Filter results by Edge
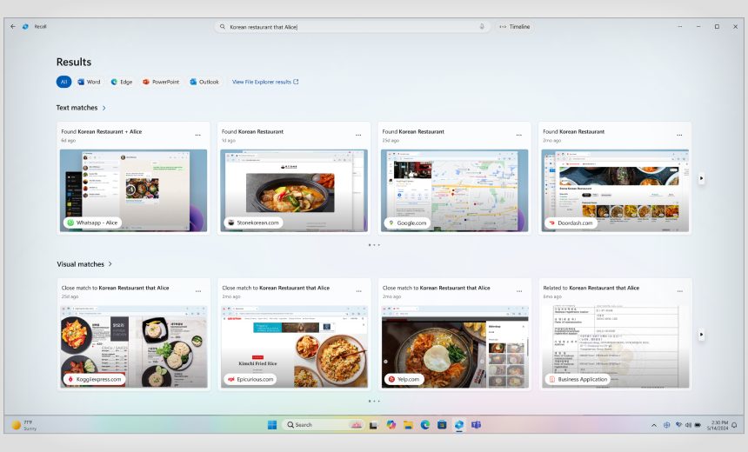 point(122,82)
